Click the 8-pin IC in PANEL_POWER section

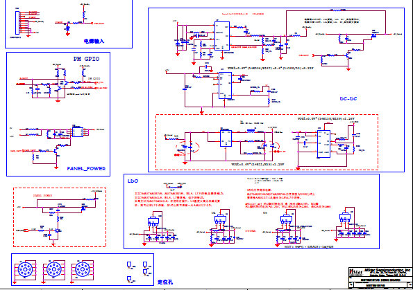coord(78,132)
